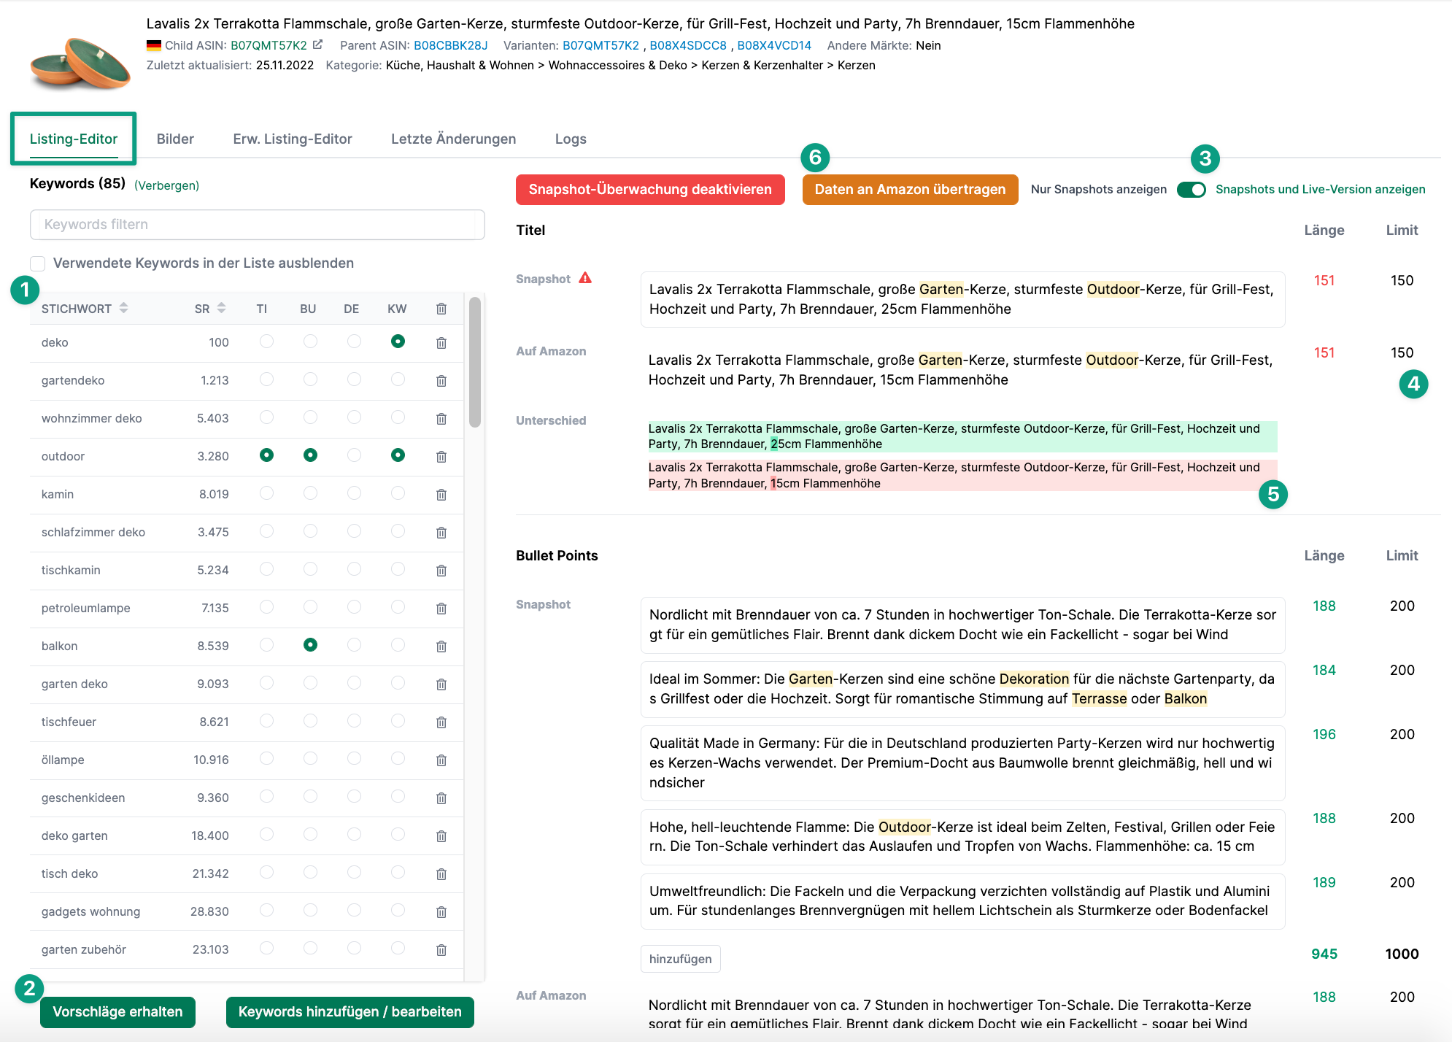
Task: Delete the deko garten keyword row
Action: (441, 836)
